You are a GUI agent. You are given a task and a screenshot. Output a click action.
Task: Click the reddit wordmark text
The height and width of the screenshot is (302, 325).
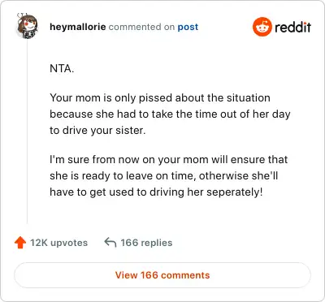(x=292, y=27)
